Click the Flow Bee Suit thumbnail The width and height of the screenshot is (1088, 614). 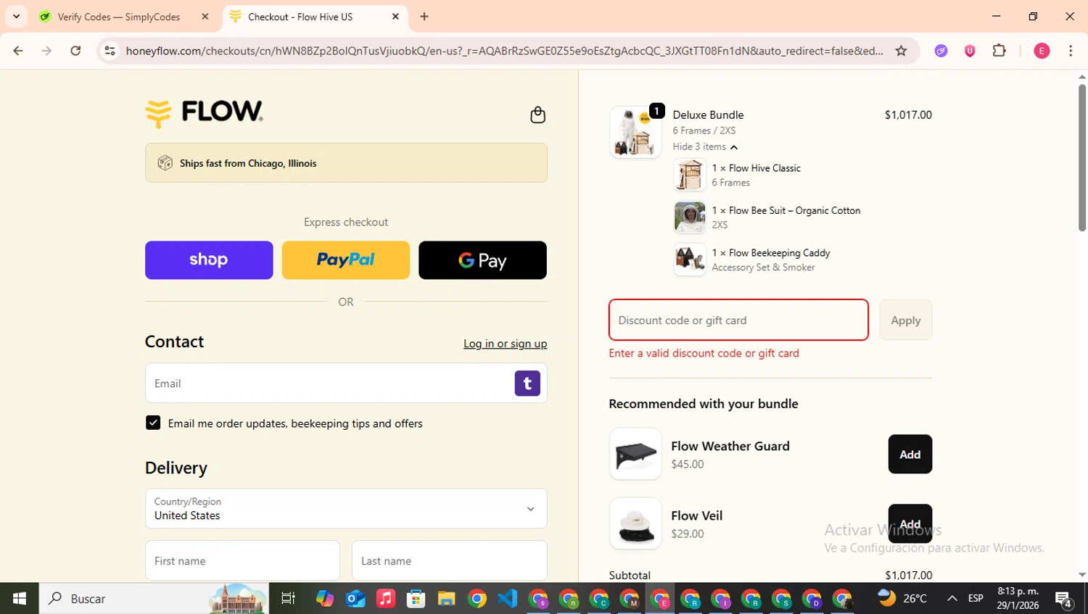point(690,217)
